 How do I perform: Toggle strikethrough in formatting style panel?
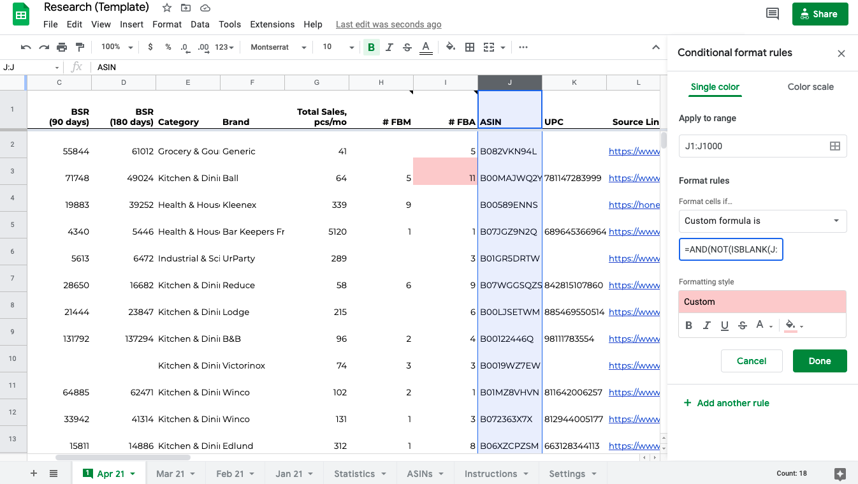(742, 325)
